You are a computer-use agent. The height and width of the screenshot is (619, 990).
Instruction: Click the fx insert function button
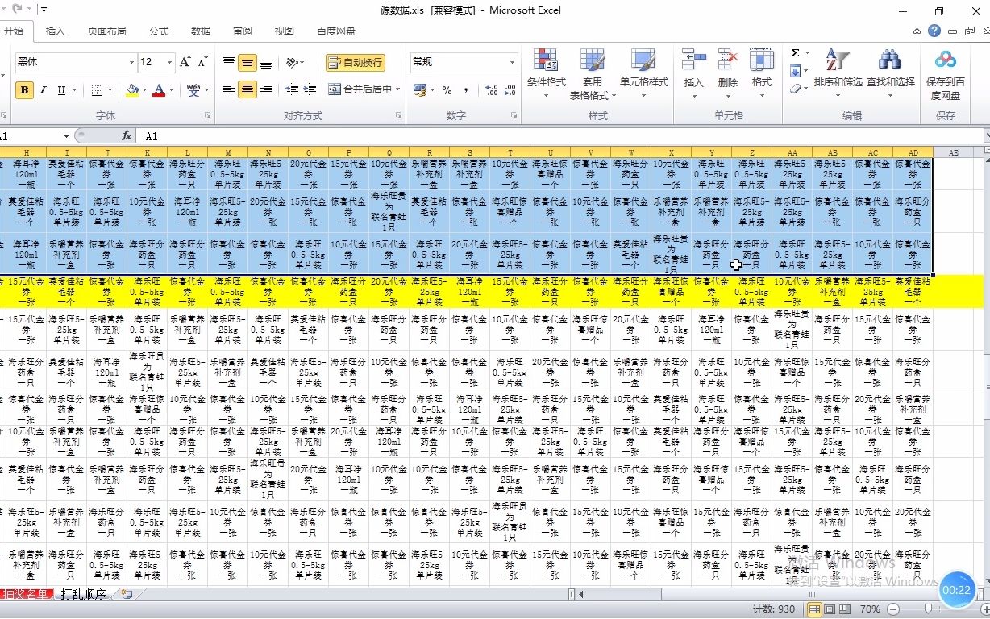point(127,136)
